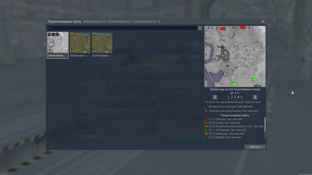
Task: Click capture point B on minimap
Action: [237, 54]
